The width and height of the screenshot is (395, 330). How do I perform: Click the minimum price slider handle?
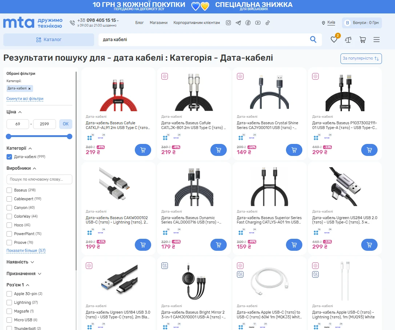coord(9,137)
